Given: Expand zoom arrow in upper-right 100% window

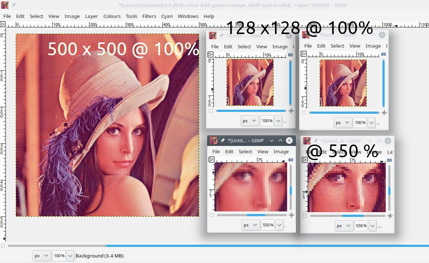Looking at the screenshot, I should click(371, 123).
